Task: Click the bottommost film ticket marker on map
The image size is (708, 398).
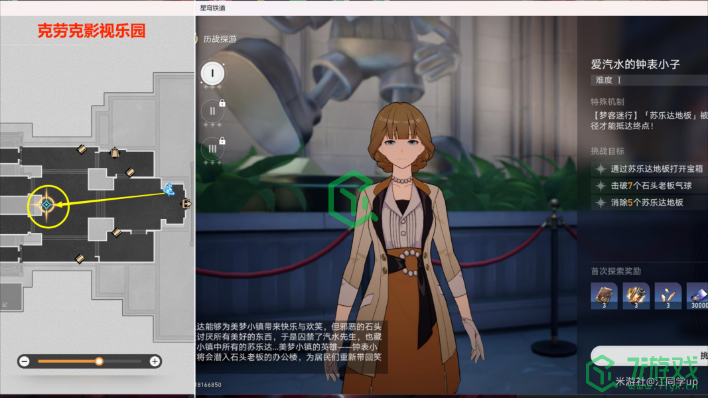Action: pos(80,257)
